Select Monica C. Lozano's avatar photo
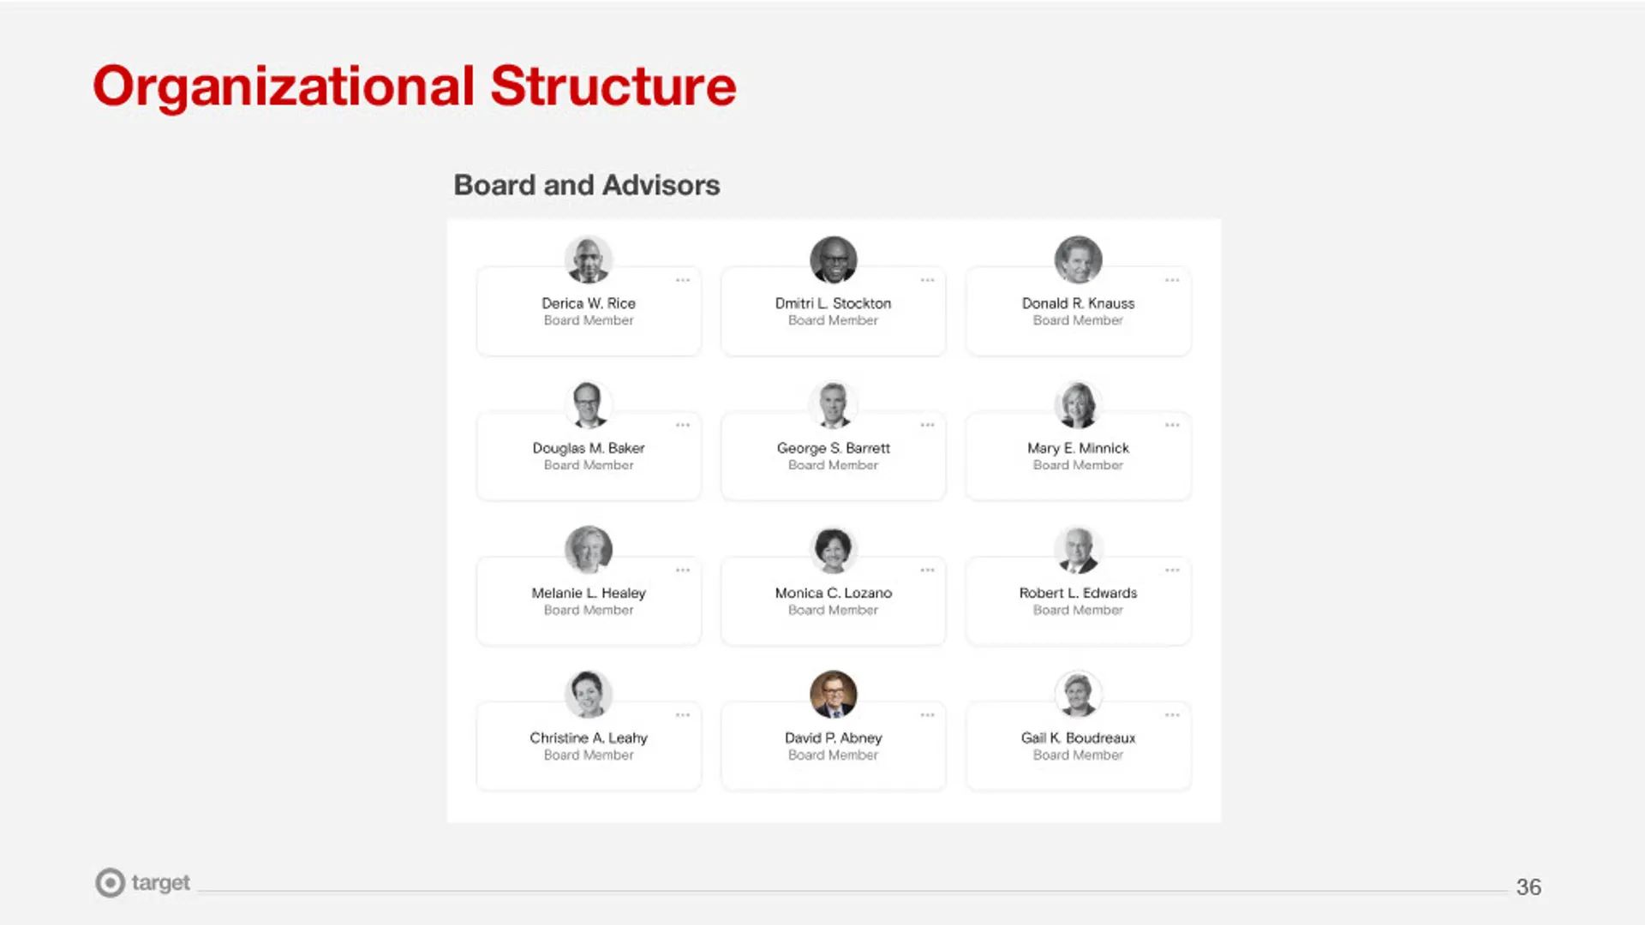Image resolution: width=1645 pixels, height=925 pixels. tap(833, 549)
